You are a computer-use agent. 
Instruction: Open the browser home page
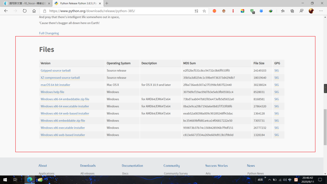34,11
